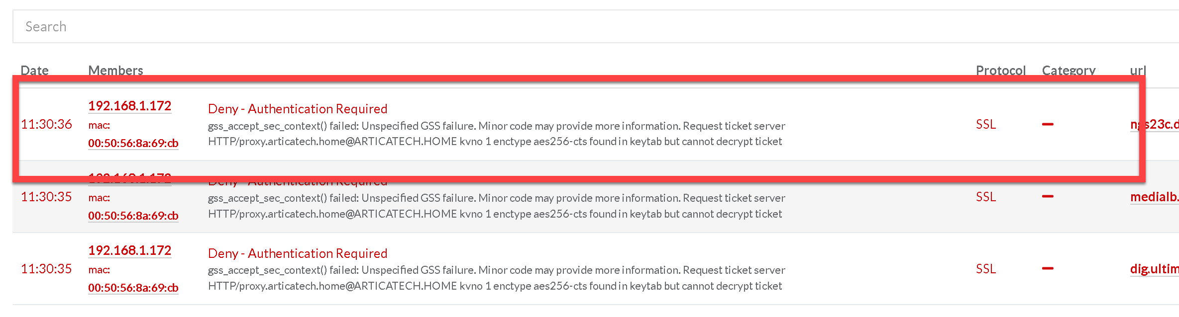Click the url column header
This screenshot has height=317, width=1179.
[x=1138, y=70]
